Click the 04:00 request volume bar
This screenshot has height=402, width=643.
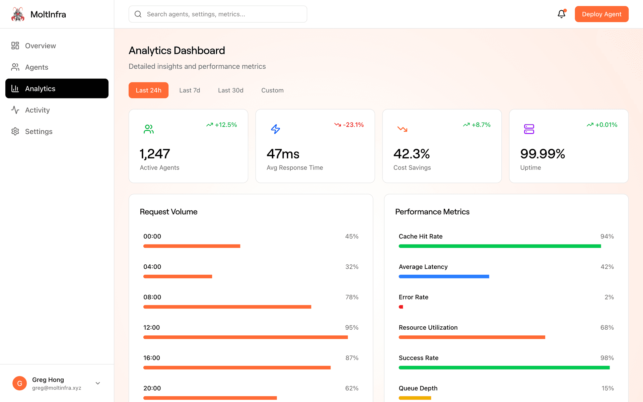click(x=178, y=277)
